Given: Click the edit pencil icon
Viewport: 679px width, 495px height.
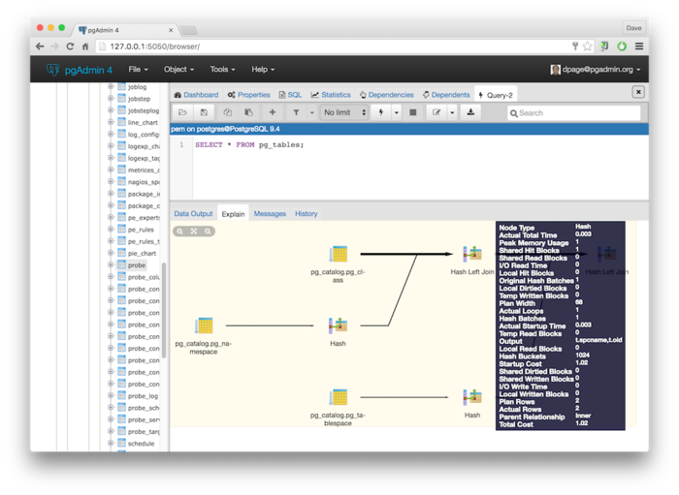Looking at the screenshot, I should (436, 112).
